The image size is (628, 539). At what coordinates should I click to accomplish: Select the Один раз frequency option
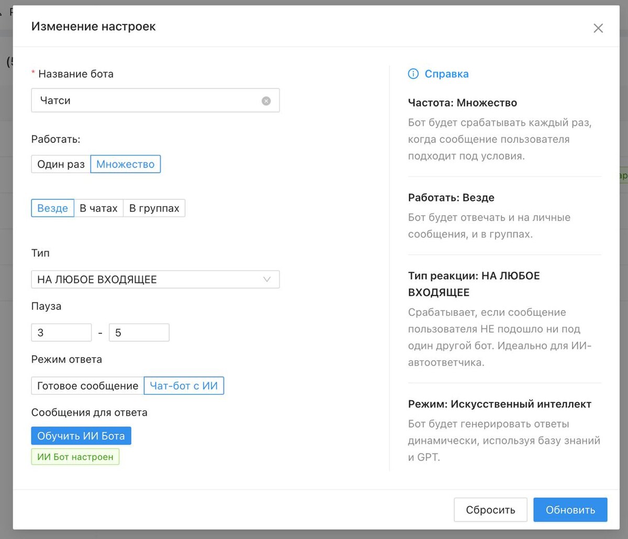pyautogui.click(x=61, y=164)
